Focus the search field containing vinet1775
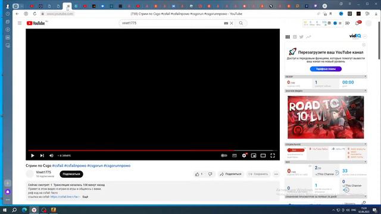The height and width of the screenshot is (214, 381). (x=171, y=23)
